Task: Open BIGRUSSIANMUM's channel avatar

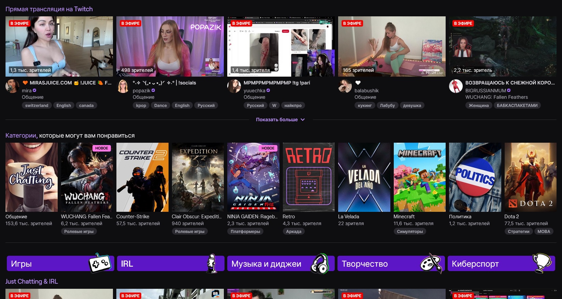Action: (456, 86)
